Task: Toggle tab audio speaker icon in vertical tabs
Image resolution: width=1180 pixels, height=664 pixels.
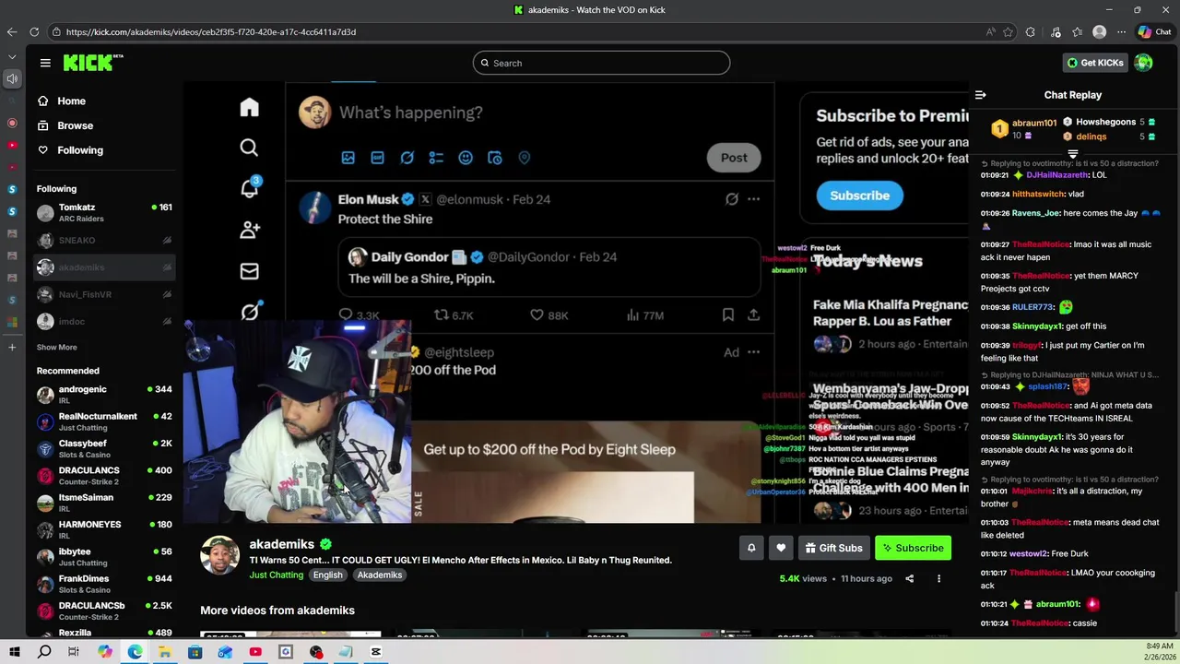Action: point(12,78)
